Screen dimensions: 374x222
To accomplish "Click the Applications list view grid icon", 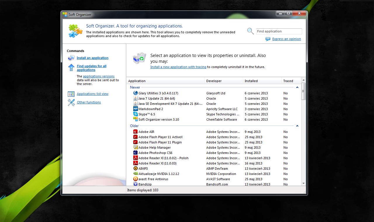I will (71, 94).
